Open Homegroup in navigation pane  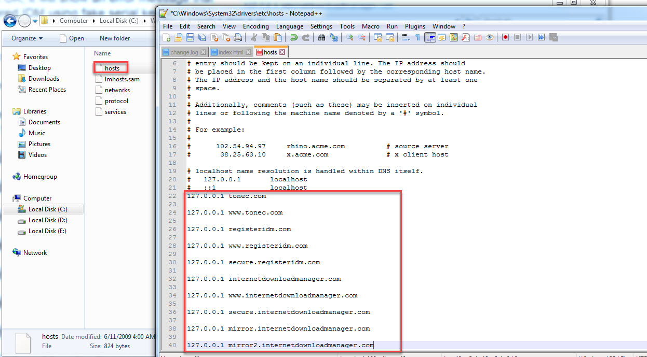pyautogui.click(x=35, y=177)
